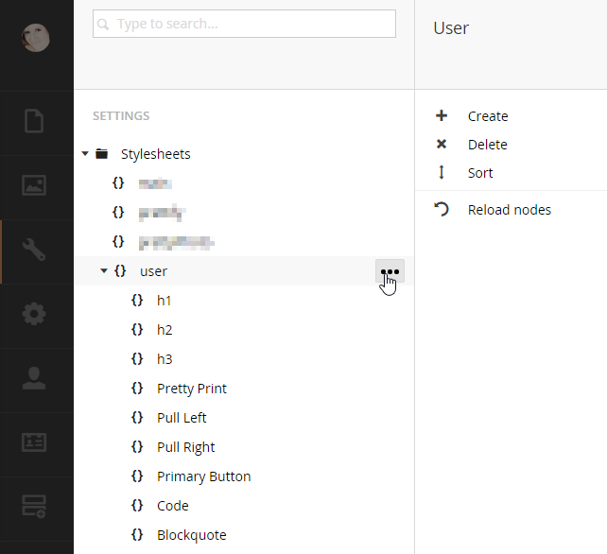
Task: Choose Delete from the actions menu
Action: tap(487, 145)
